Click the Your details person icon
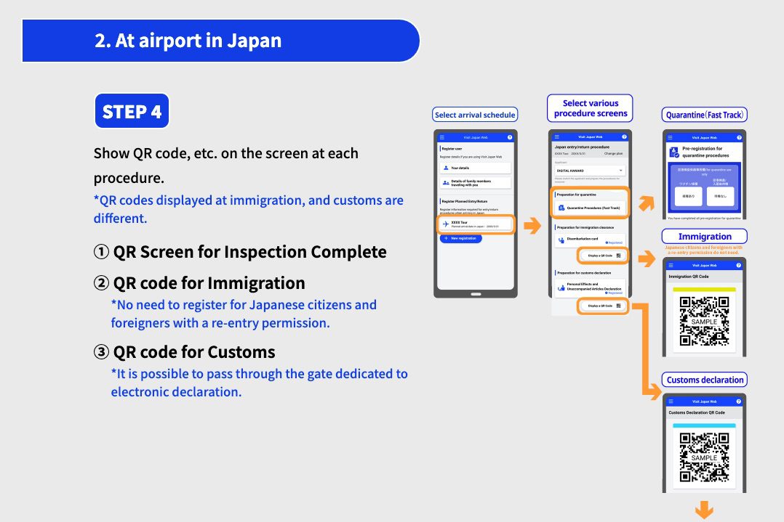Screen dimensions: 784x522 click(444, 167)
